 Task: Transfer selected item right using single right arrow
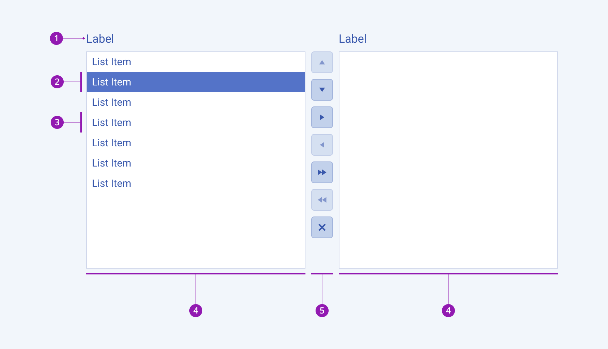[322, 117]
